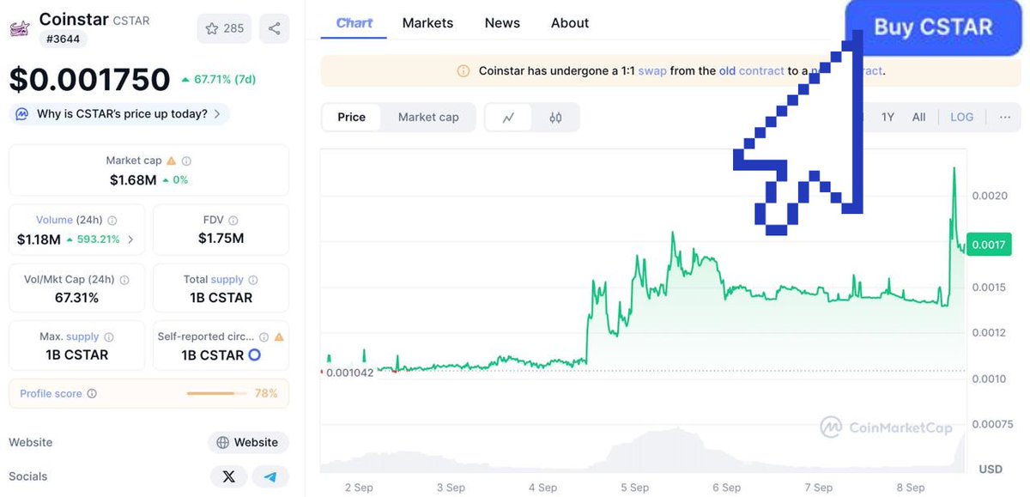
Task: Click 0.001042 starting price label
Action: [x=349, y=373]
